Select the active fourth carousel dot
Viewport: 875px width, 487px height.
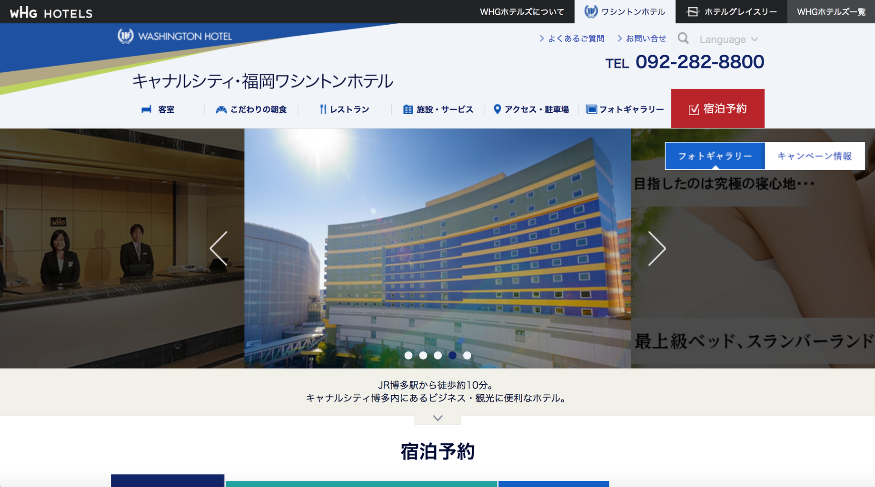click(x=452, y=355)
